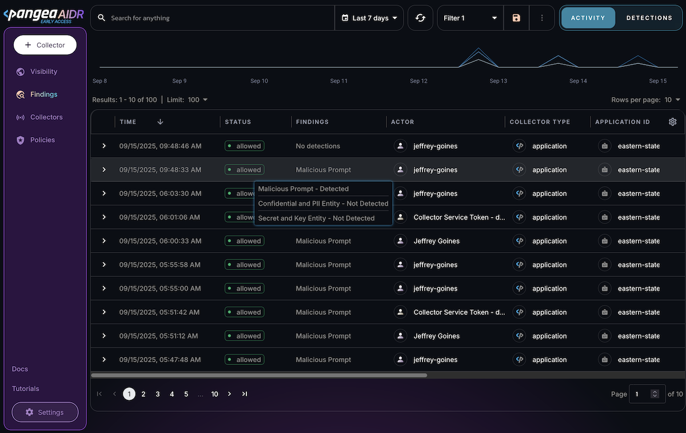Click the refresh results icon
The image size is (686, 433).
pyautogui.click(x=420, y=18)
